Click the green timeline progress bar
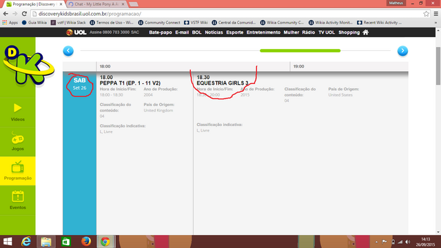Image resolution: width=441 pixels, height=248 pixels. click(x=300, y=50)
